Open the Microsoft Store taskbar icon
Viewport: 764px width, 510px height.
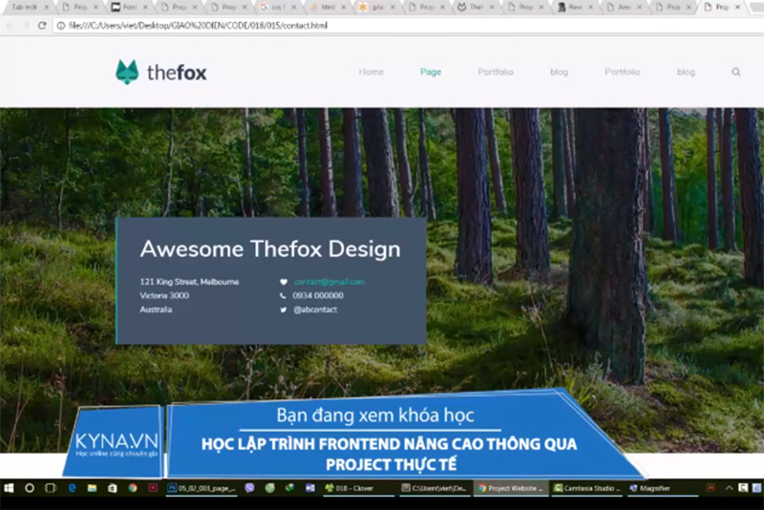(x=112, y=488)
